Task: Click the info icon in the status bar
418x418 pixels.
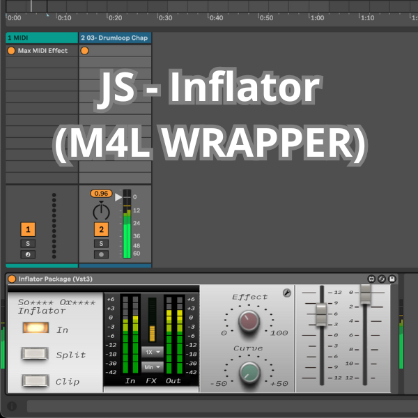Action: pos(12,406)
